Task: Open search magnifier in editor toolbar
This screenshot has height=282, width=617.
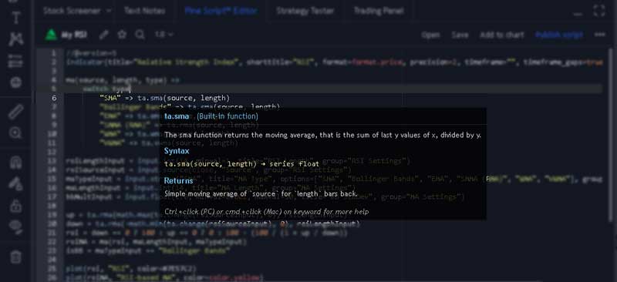Action: pos(140,35)
